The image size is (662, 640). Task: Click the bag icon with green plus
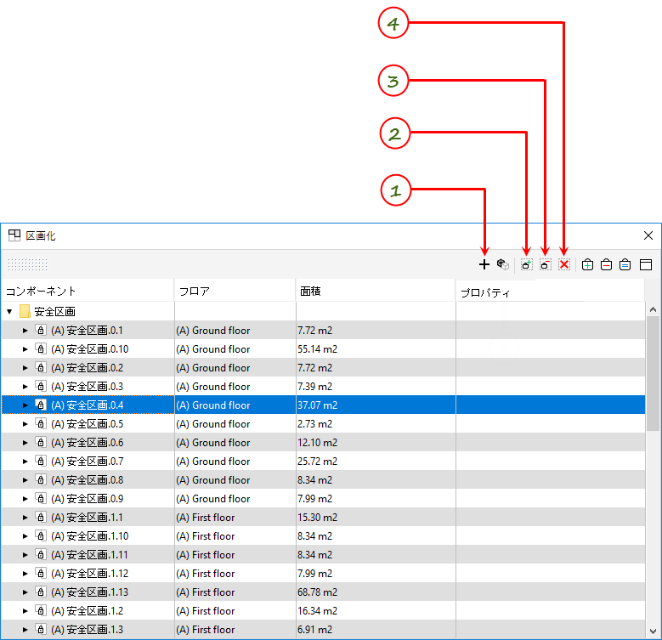(588, 264)
